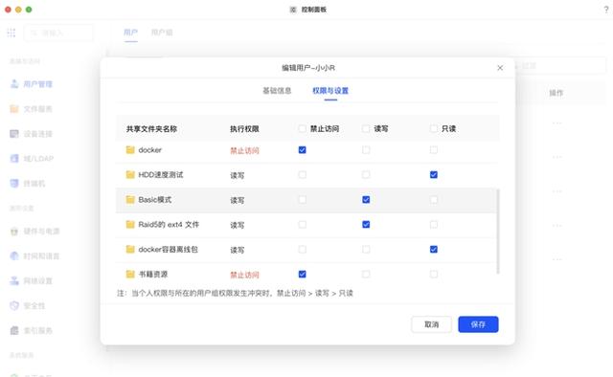Click the docker容器离线包 folder icon
This screenshot has width=613, height=377.
pyautogui.click(x=130, y=249)
